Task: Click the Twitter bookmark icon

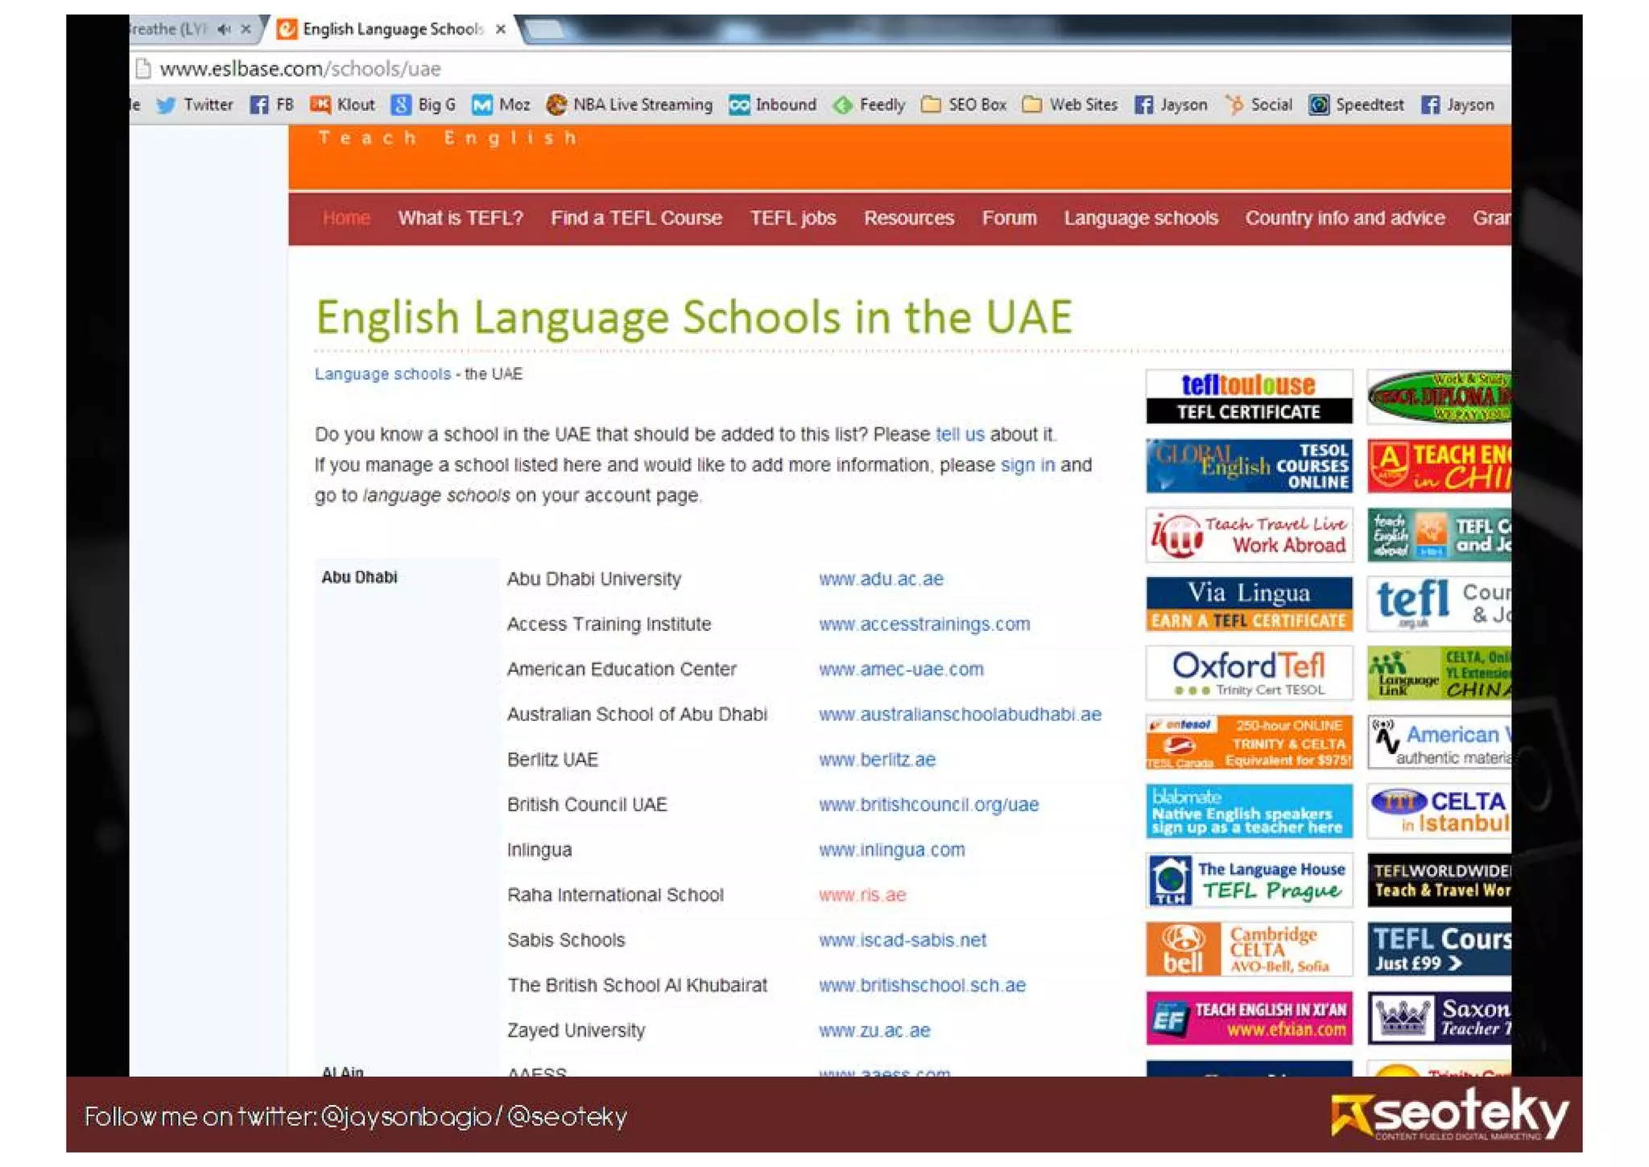Action: coord(166,105)
